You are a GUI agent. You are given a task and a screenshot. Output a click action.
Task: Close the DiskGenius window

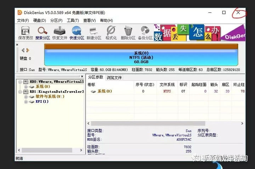[238, 12]
